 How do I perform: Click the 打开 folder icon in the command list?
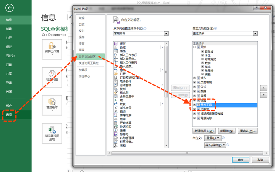pos(116,74)
